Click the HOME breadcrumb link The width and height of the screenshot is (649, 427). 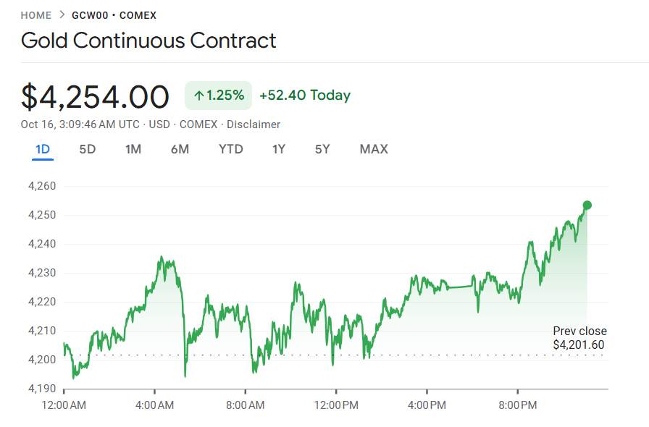point(36,15)
